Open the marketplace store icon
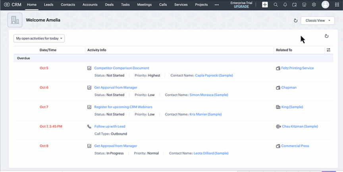The image size is (343, 172). [304, 5]
